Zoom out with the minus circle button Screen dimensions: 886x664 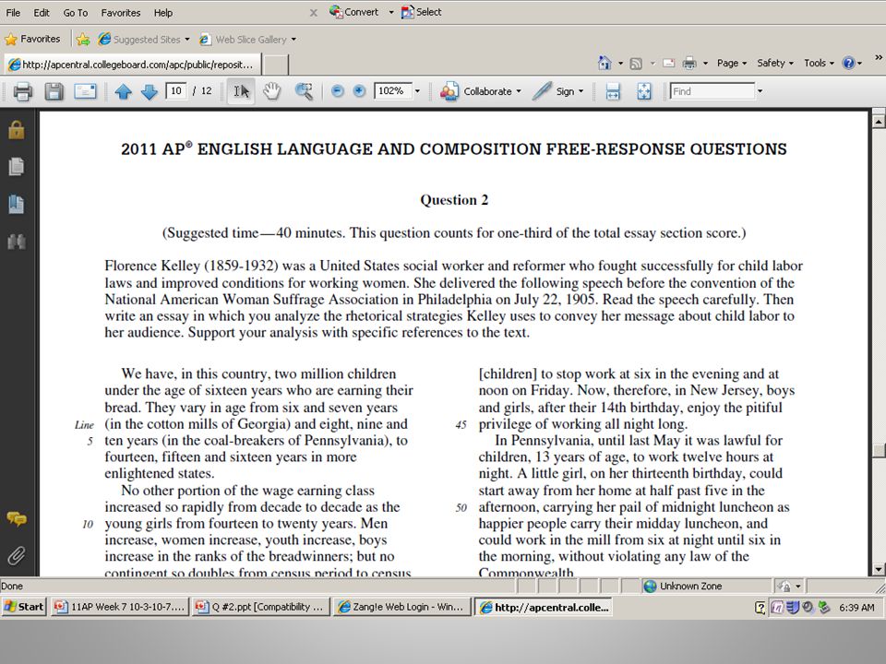338,91
